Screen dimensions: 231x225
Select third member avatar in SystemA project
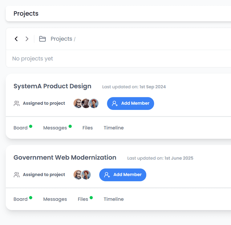(x=94, y=103)
